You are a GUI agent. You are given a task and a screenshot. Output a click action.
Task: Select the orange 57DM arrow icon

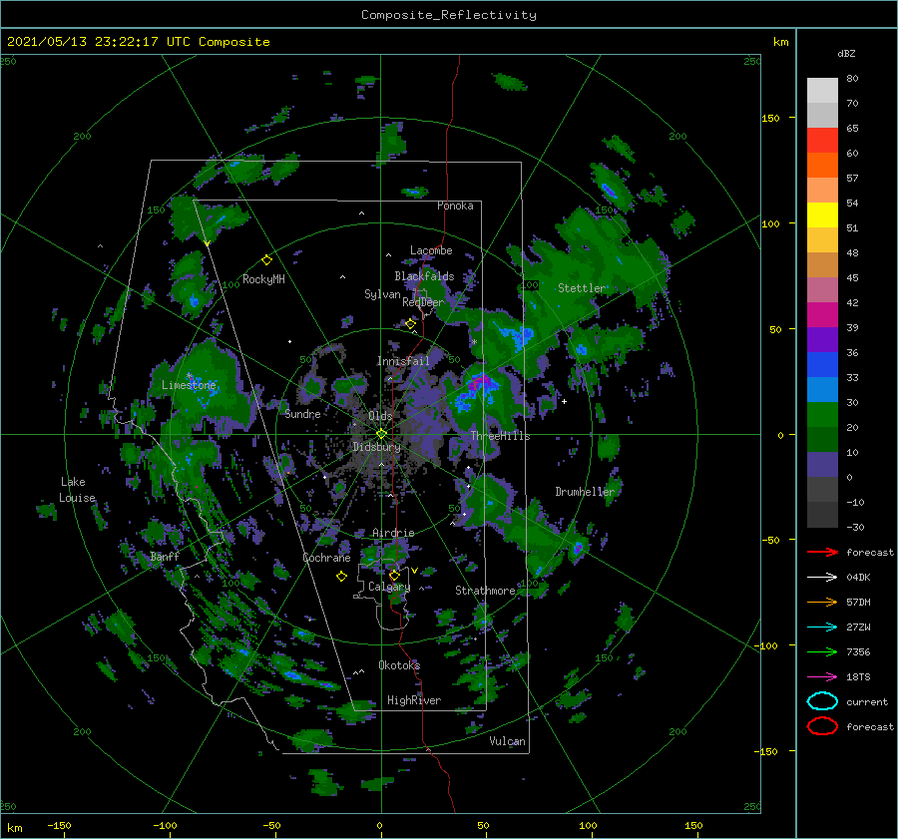tap(822, 602)
